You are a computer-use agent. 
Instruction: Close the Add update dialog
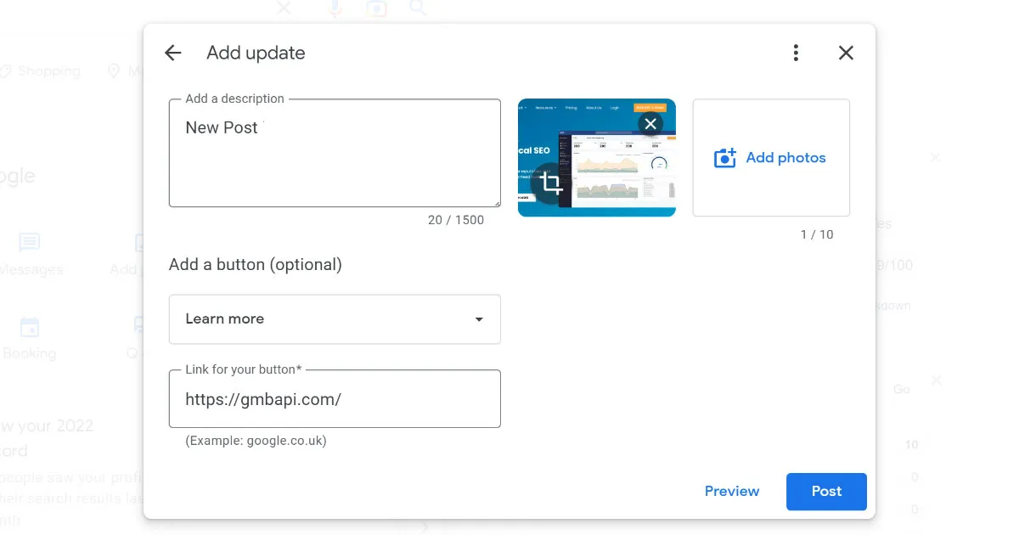[846, 53]
